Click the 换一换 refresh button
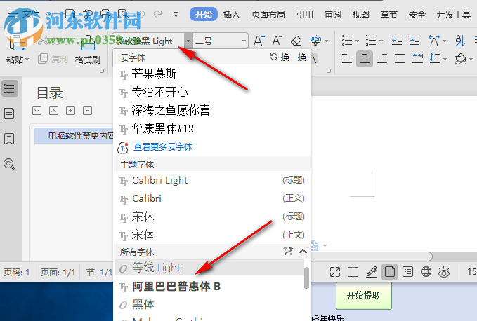The height and width of the screenshot is (321, 477). coord(288,57)
